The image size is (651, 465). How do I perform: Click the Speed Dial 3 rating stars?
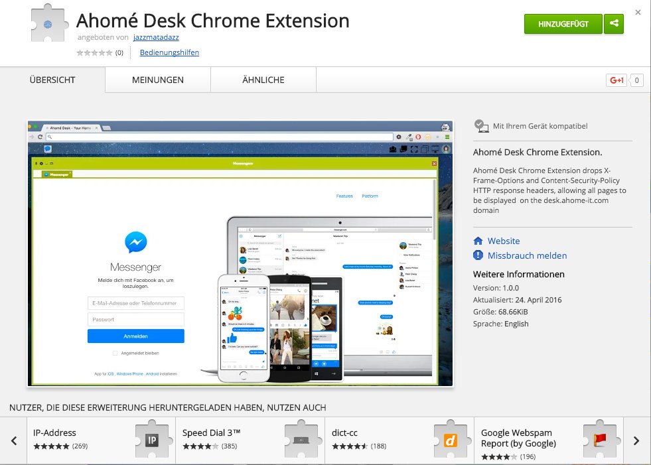coord(200,446)
